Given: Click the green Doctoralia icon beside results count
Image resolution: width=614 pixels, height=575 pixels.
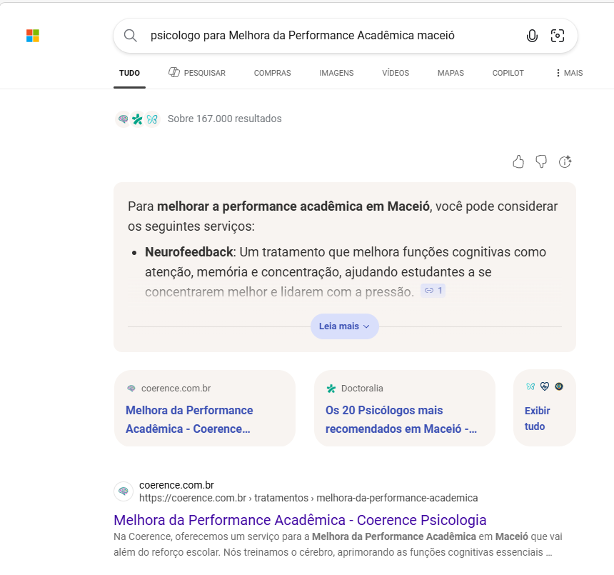Looking at the screenshot, I should click(138, 119).
